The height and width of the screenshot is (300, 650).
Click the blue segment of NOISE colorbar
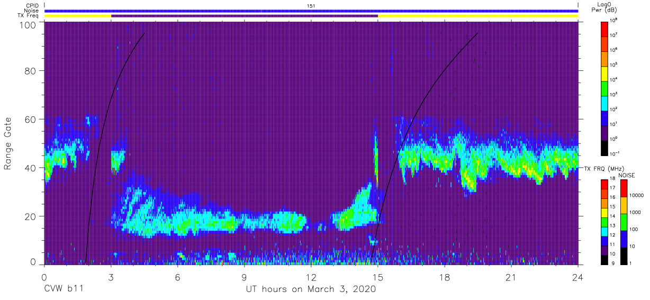[x=624, y=239]
